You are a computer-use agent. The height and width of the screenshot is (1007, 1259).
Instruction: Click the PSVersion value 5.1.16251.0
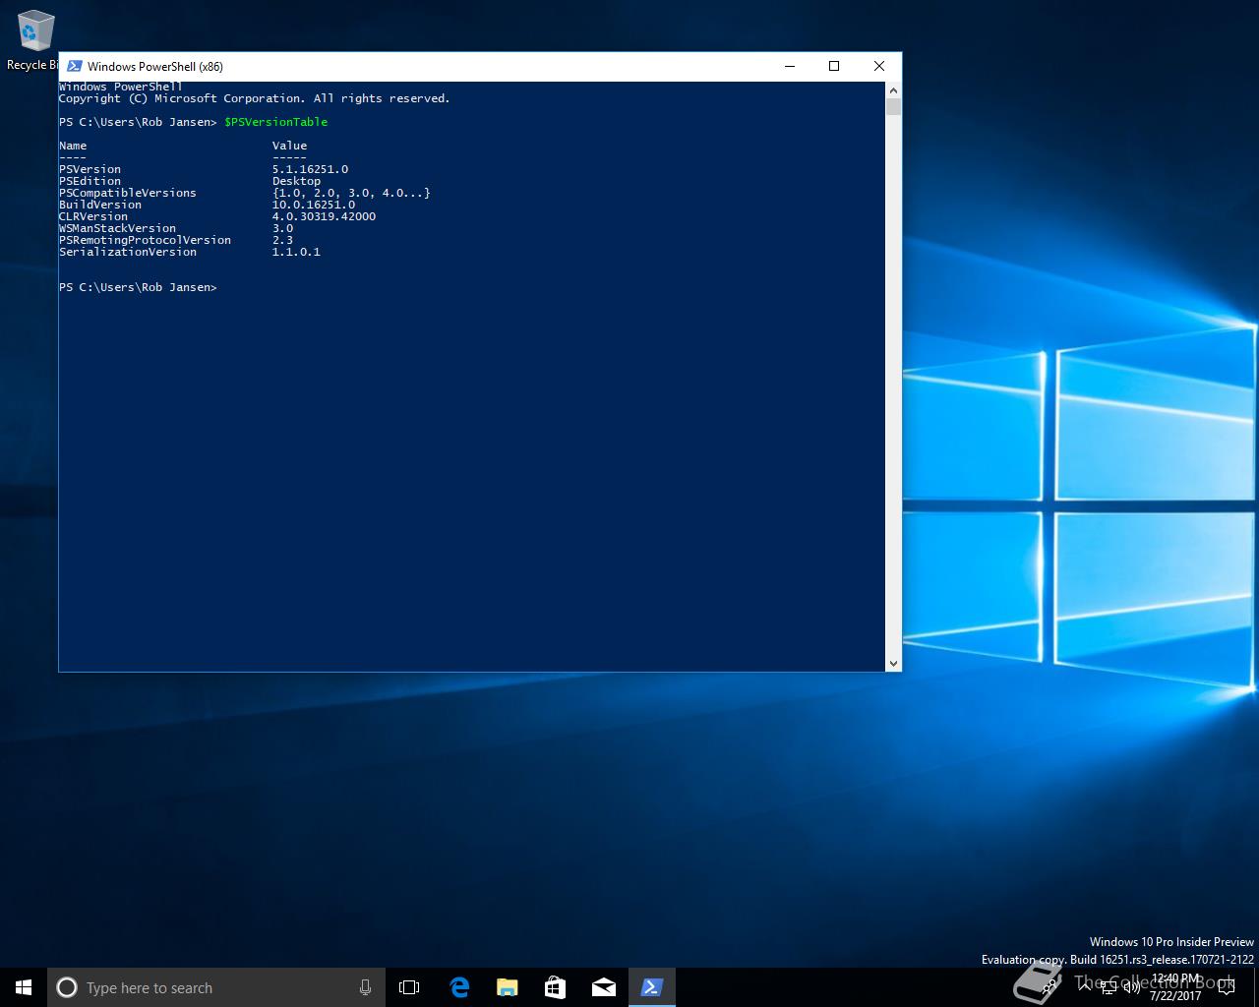click(x=310, y=169)
